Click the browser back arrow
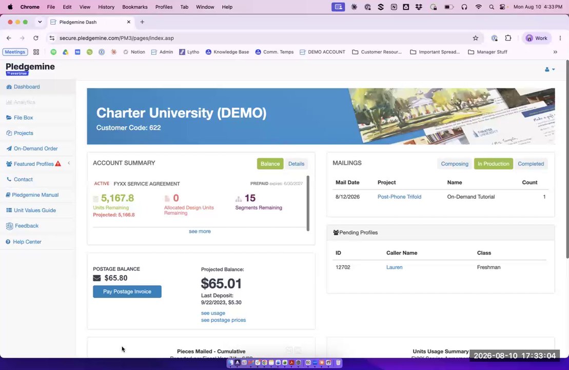Viewport: 569px width, 370px height. coord(9,38)
